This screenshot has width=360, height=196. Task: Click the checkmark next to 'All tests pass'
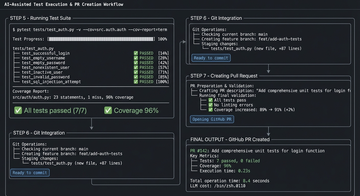click(x=210, y=100)
